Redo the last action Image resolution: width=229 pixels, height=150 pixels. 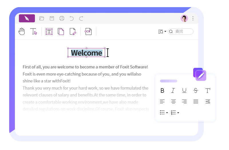click(x=81, y=18)
